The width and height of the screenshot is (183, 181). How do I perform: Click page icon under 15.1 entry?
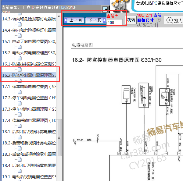coord(20,47)
